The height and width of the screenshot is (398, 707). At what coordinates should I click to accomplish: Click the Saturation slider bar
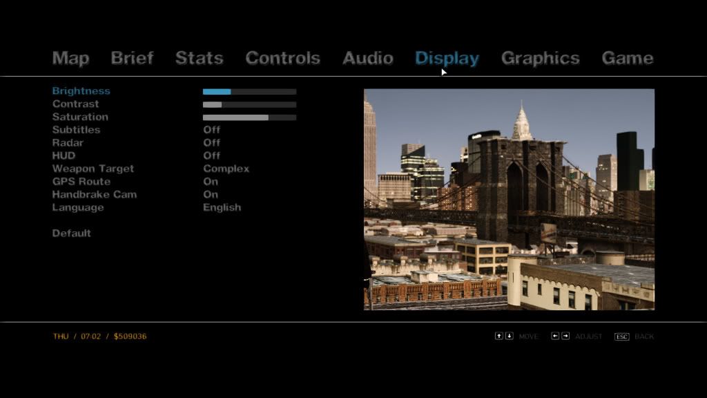tap(249, 117)
